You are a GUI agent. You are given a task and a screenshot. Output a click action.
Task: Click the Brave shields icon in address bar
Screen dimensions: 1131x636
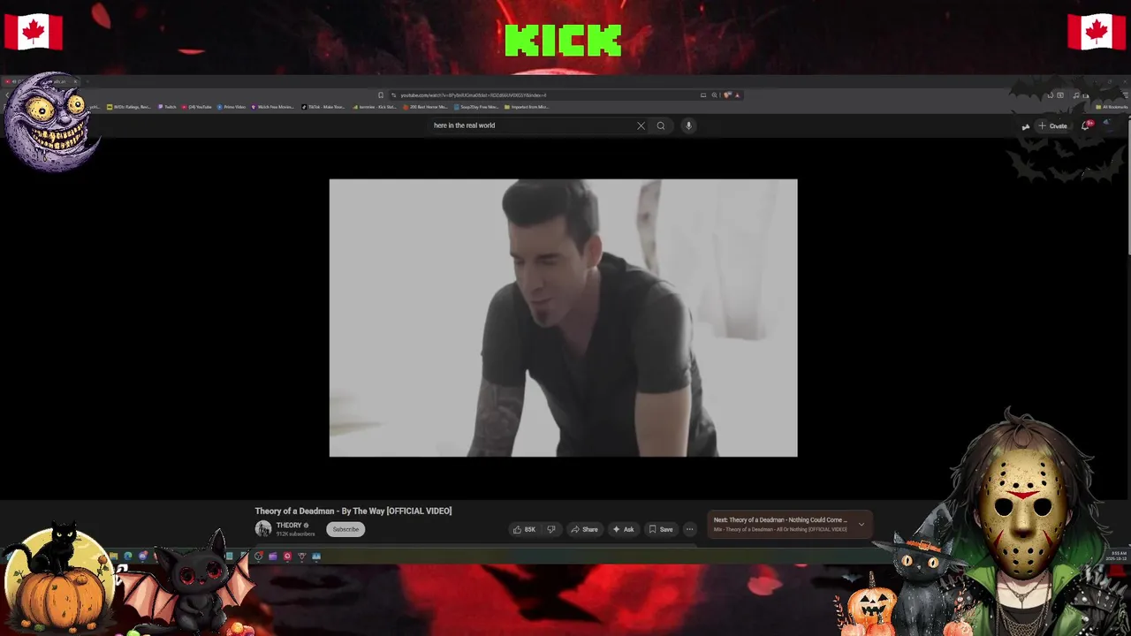point(727,95)
